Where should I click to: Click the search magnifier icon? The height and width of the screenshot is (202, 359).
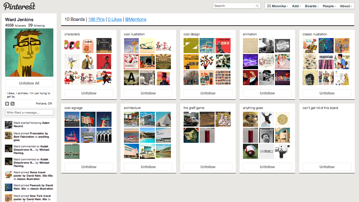(257, 6)
